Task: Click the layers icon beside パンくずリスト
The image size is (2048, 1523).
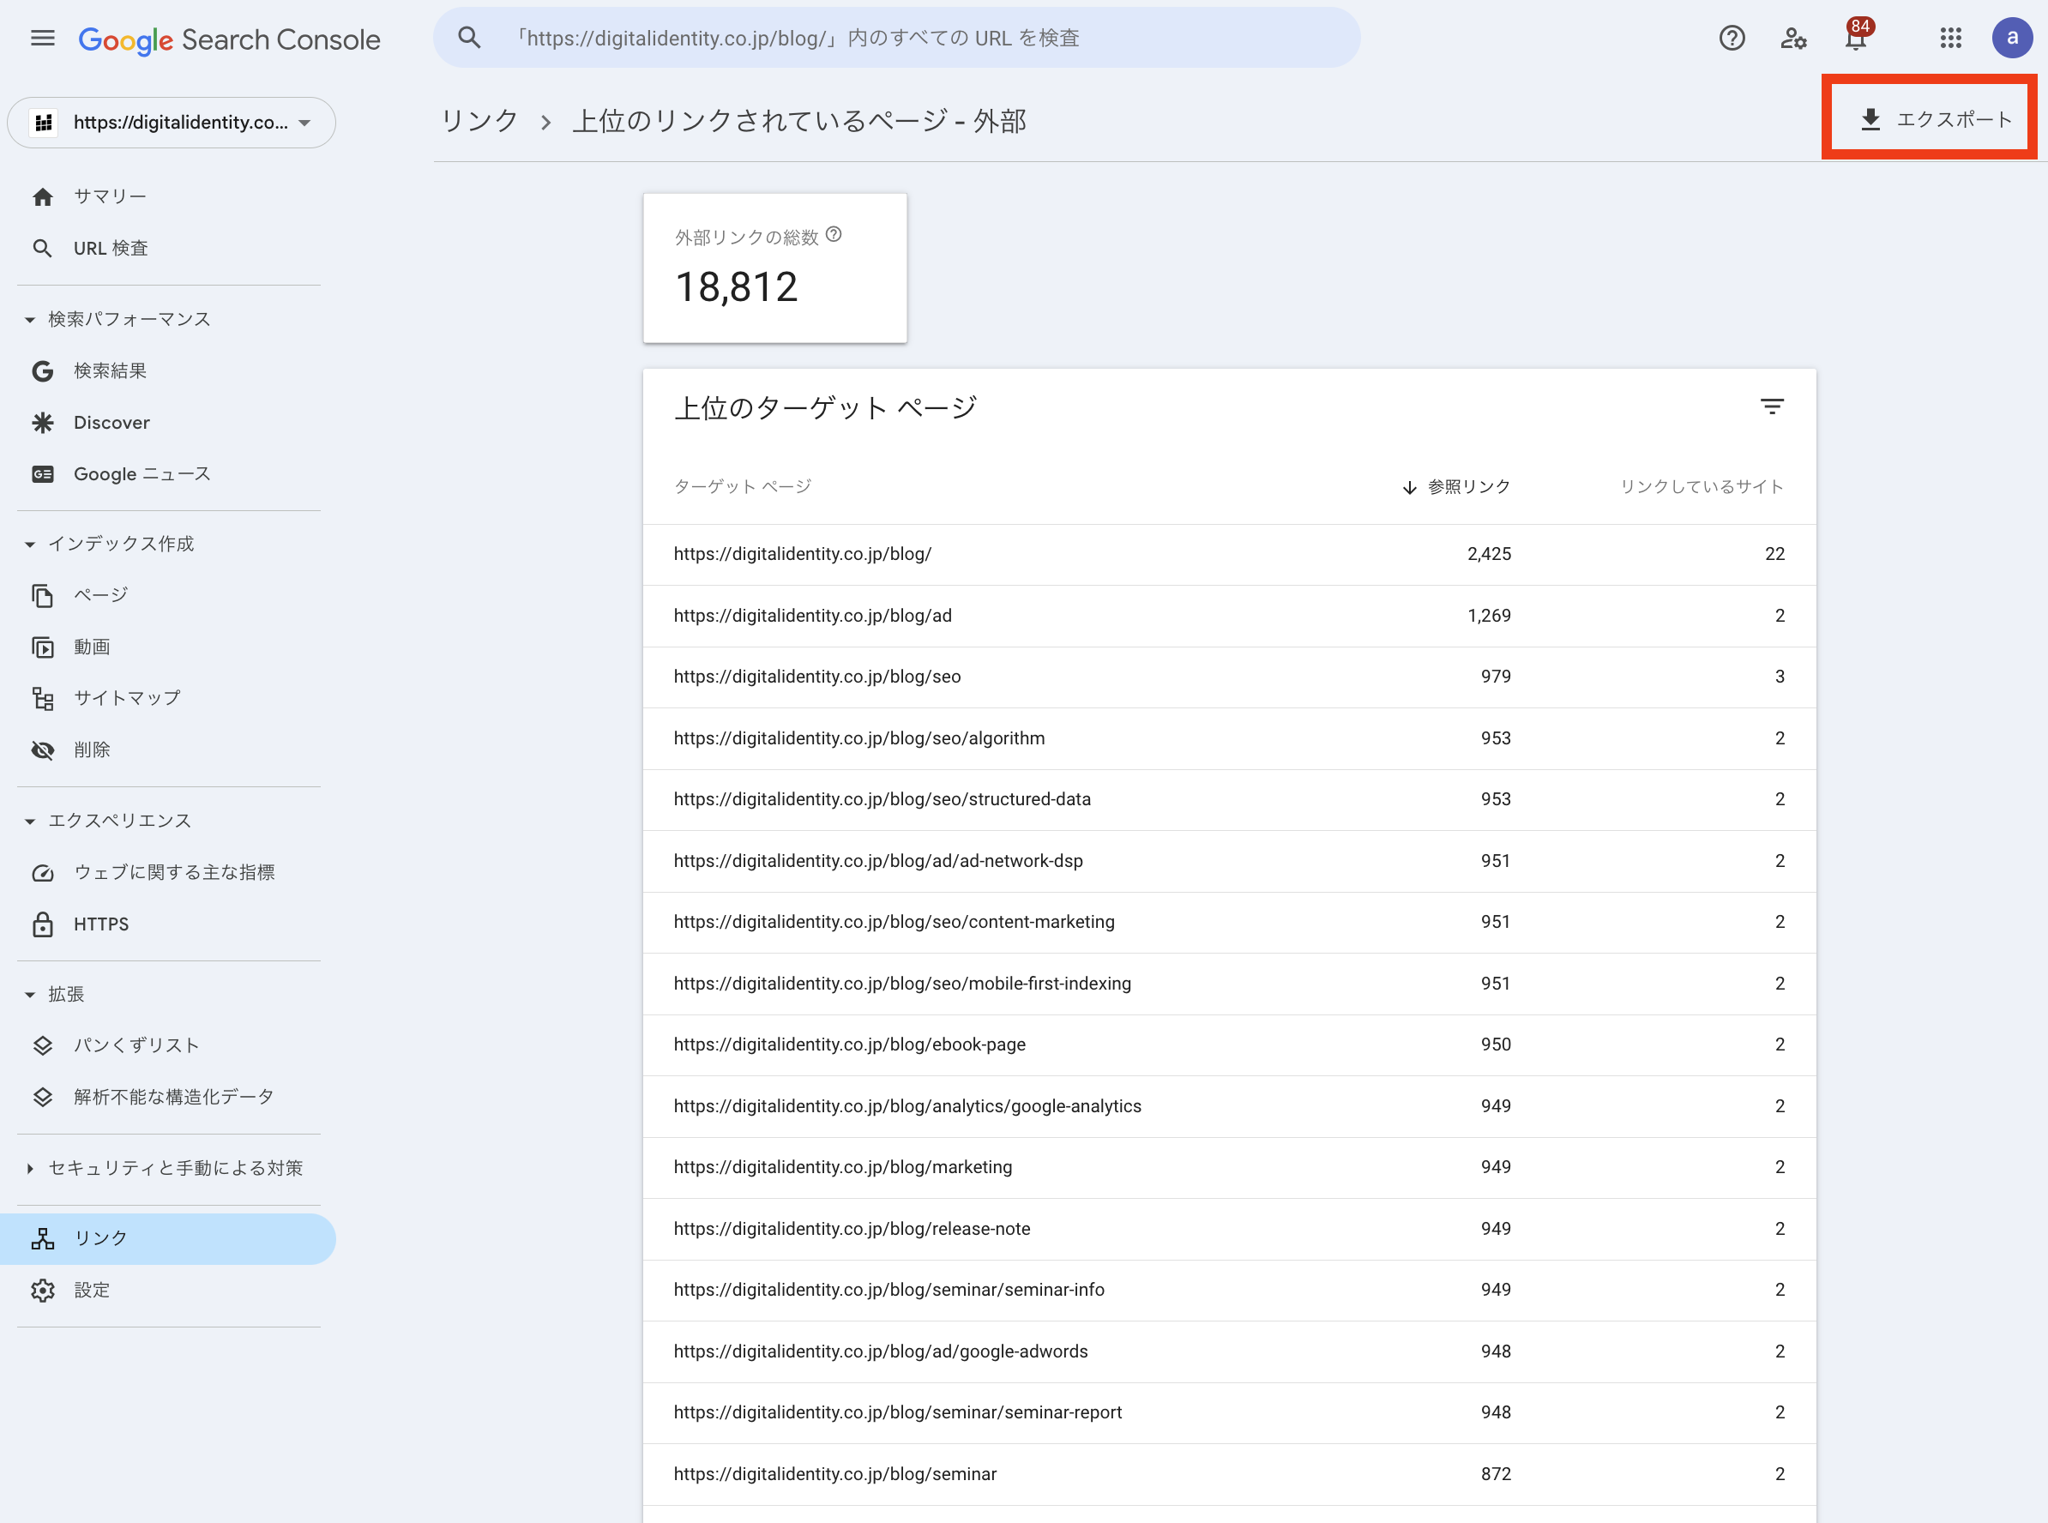Action: (x=42, y=1045)
